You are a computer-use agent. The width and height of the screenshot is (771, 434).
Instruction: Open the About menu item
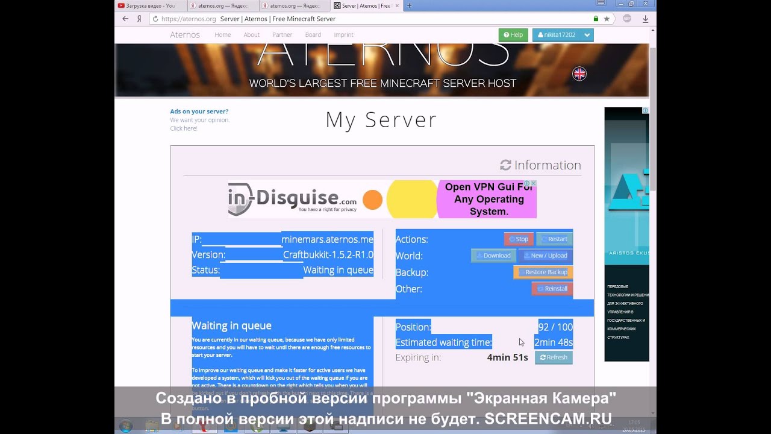pyautogui.click(x=252, y=35)
